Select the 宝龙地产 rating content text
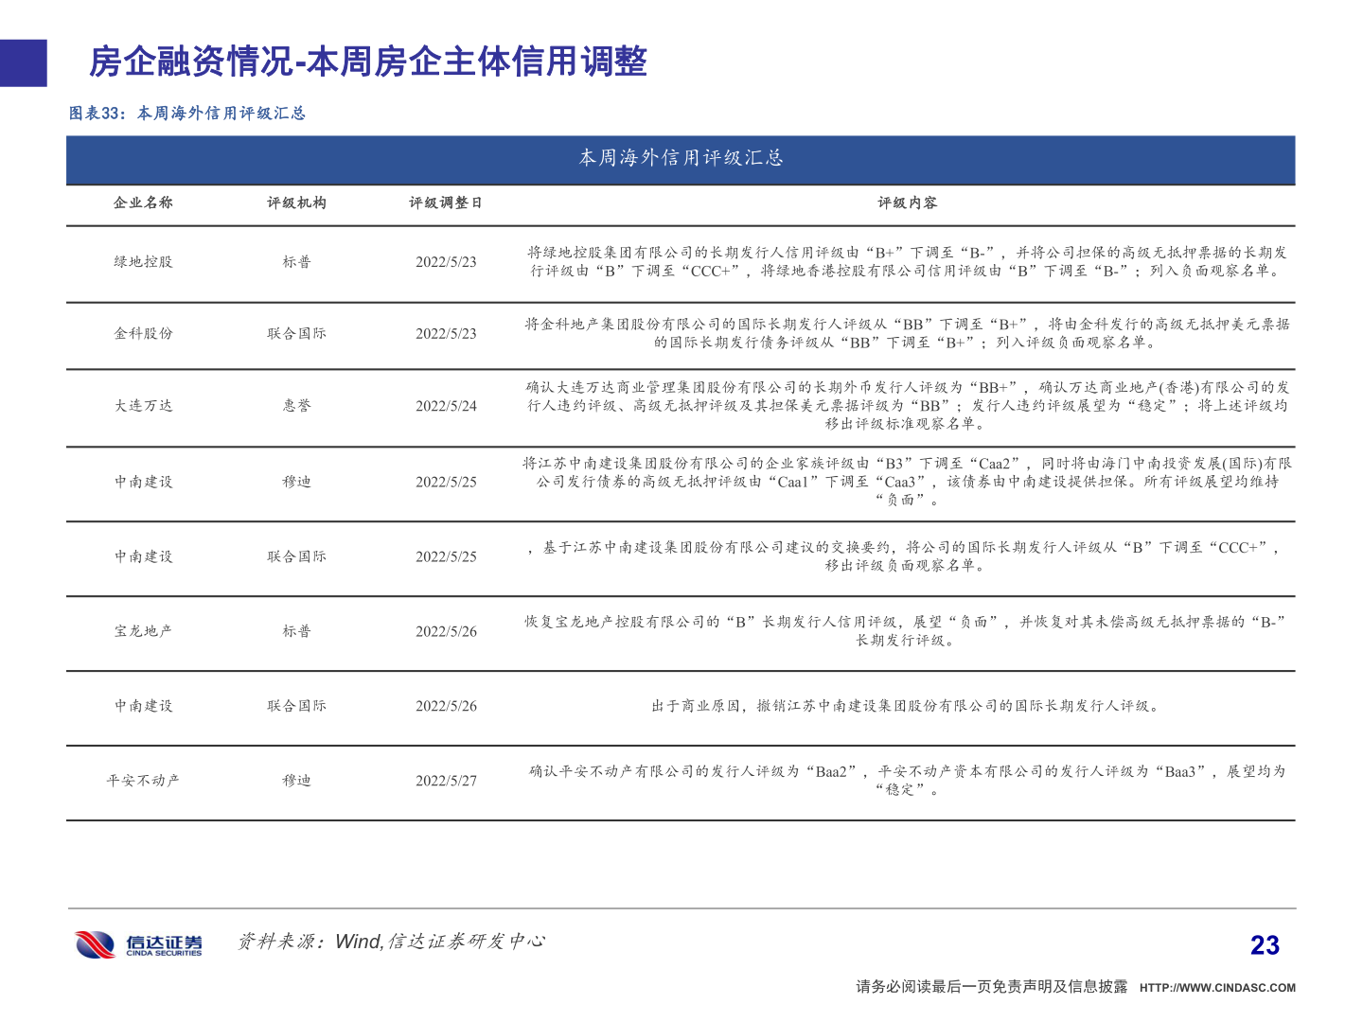Image resolution: width=1363 pixels, height=1022 pixels. point(907,631)
